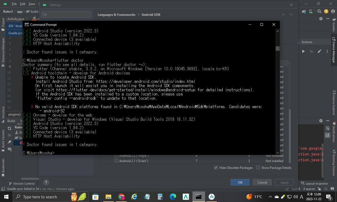The height and width of the screenshot is (202, 337).
Task: Hide the Build tool window
Action: point(328,121)
